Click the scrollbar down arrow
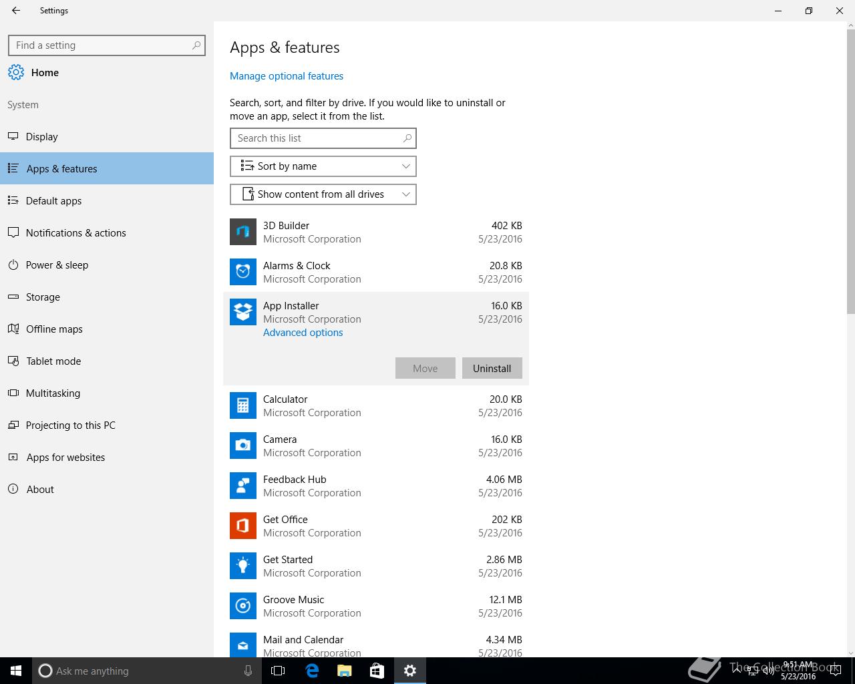The image size is (855, 684). pyautogui.click(x=850, y=653)
